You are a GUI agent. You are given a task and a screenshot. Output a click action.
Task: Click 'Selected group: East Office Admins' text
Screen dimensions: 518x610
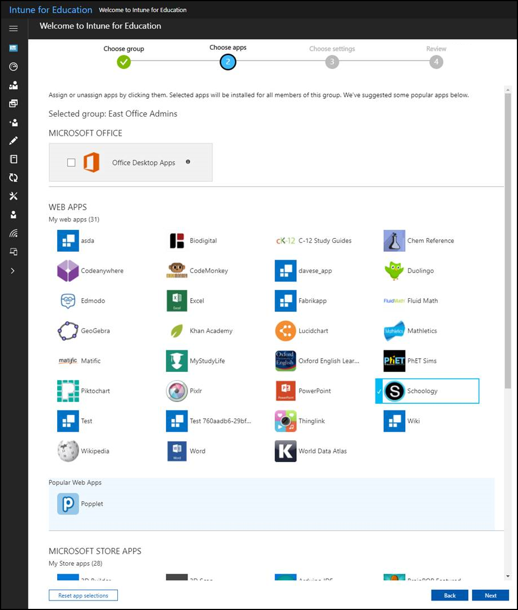tap(113, 114)
